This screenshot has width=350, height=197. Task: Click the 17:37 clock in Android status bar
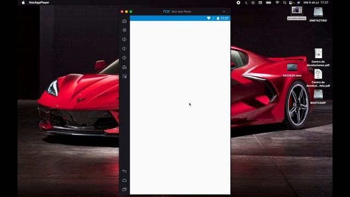tap(225, 18)
